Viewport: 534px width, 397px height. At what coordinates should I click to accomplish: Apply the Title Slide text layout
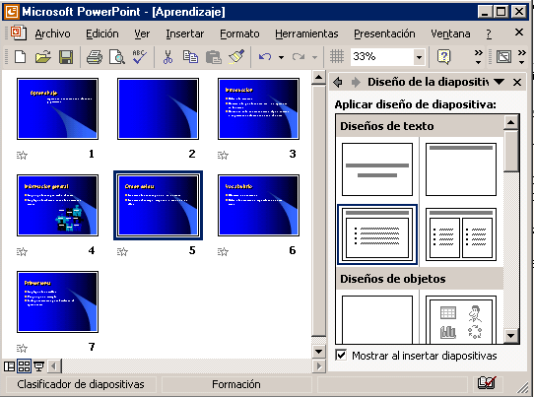[x=377, y=169]
